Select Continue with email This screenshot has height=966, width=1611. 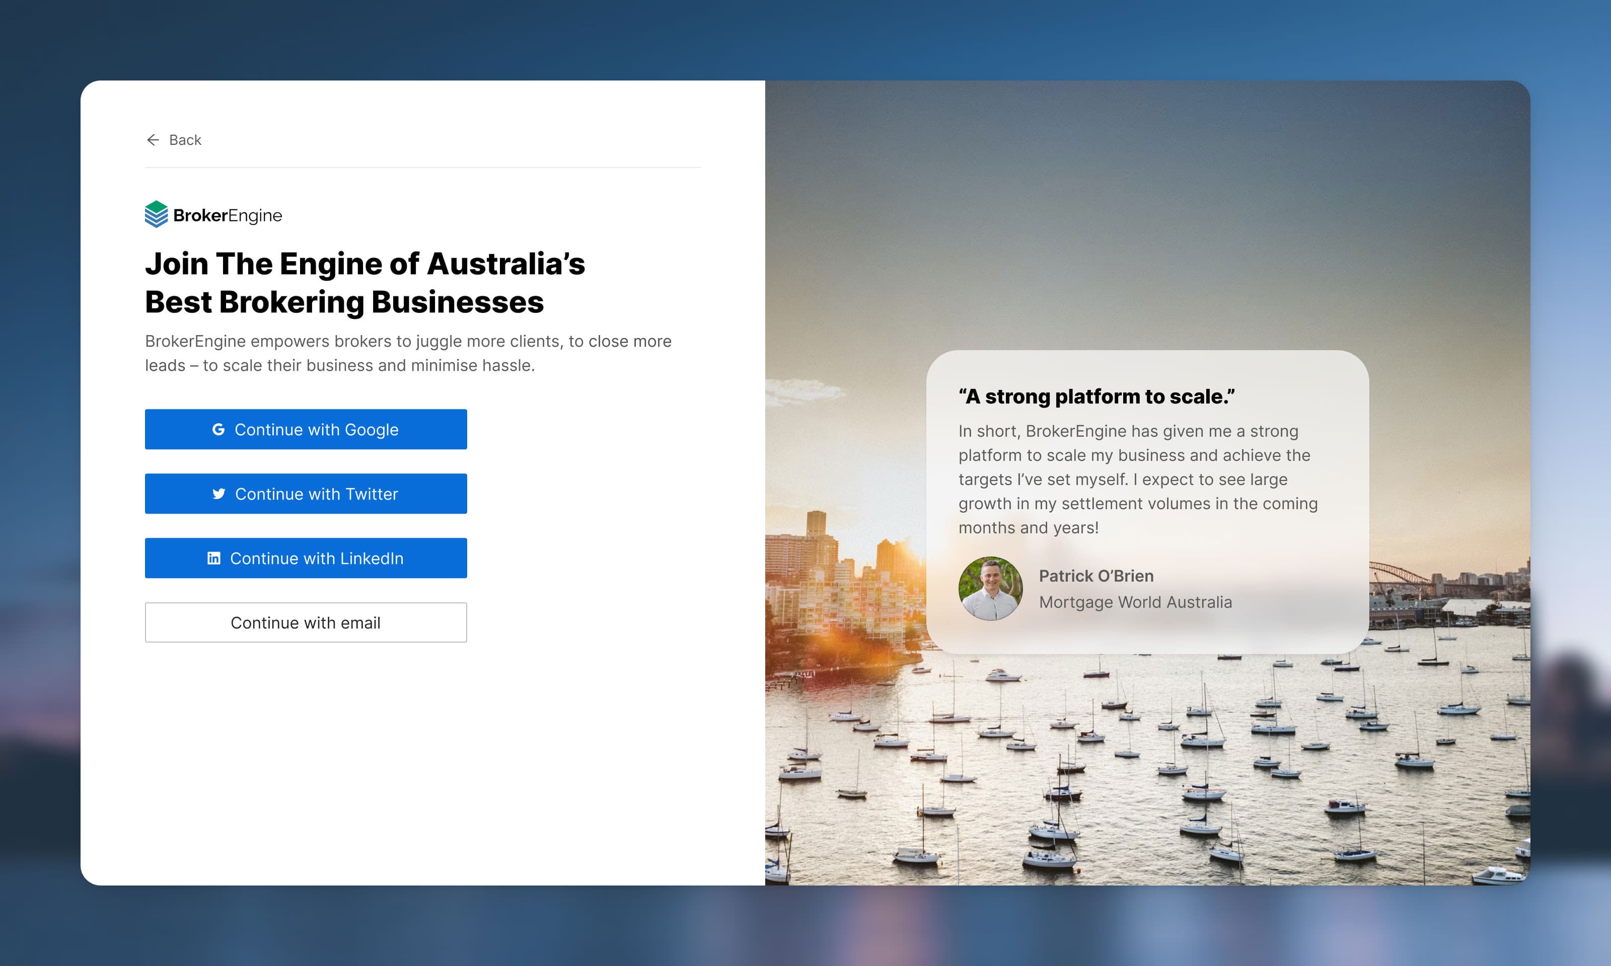306,622
